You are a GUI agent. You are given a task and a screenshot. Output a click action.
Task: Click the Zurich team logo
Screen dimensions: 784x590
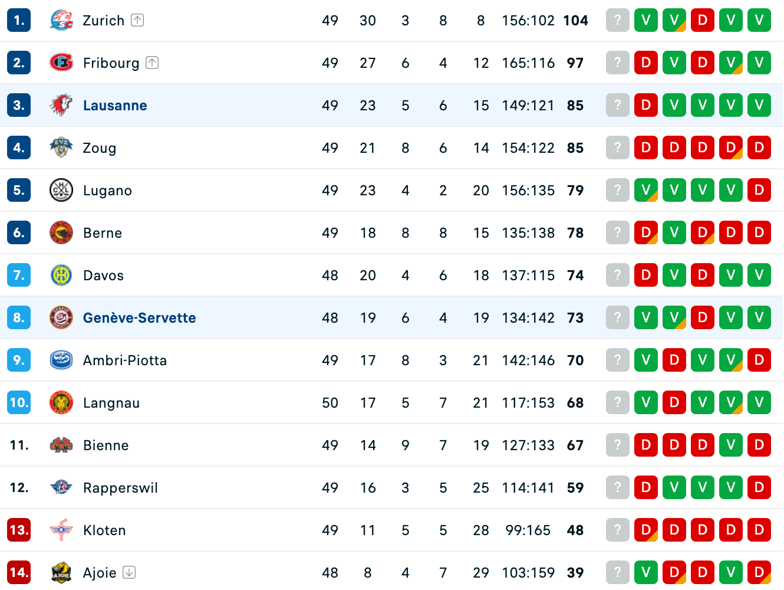click(x=61, y=21)
